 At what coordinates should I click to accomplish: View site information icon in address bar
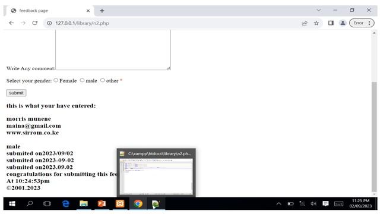tap(49, 23)
